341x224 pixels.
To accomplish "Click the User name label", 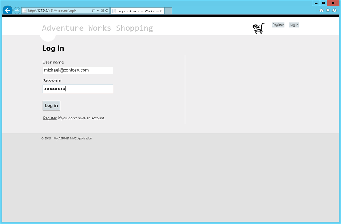I will tap(53, 62).
